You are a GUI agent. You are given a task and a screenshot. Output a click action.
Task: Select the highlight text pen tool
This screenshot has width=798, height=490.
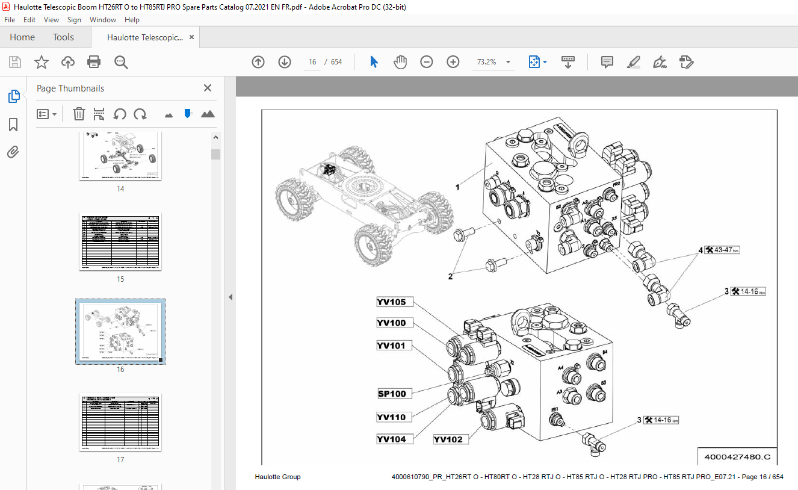(x=633, y=62)
